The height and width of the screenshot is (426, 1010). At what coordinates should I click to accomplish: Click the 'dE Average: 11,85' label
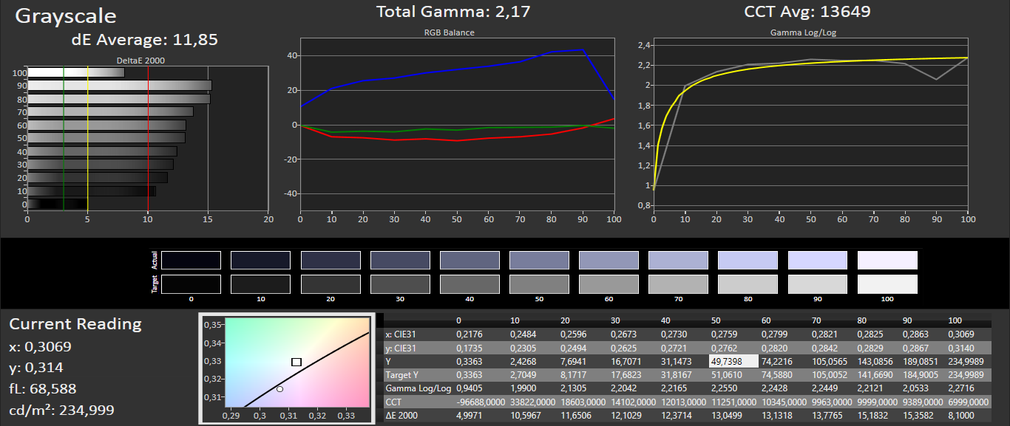coord(145,40)
